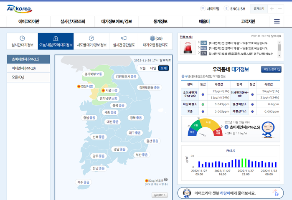Click the help question mark icon on map
292x200 pixels.
tap(166, 180)
